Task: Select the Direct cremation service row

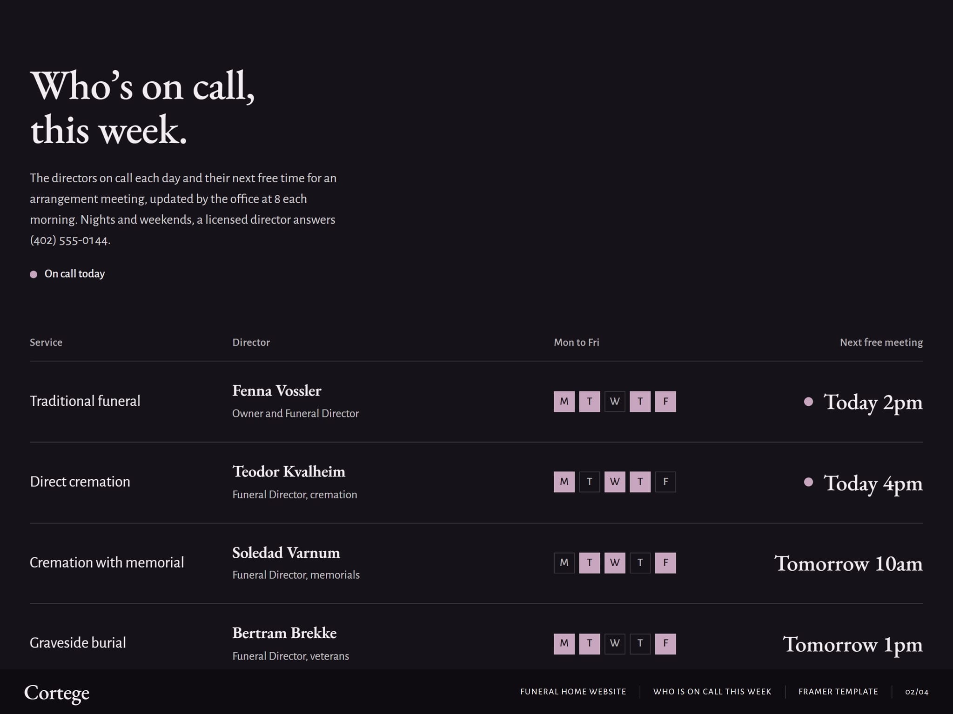Action: pos(476,483)
